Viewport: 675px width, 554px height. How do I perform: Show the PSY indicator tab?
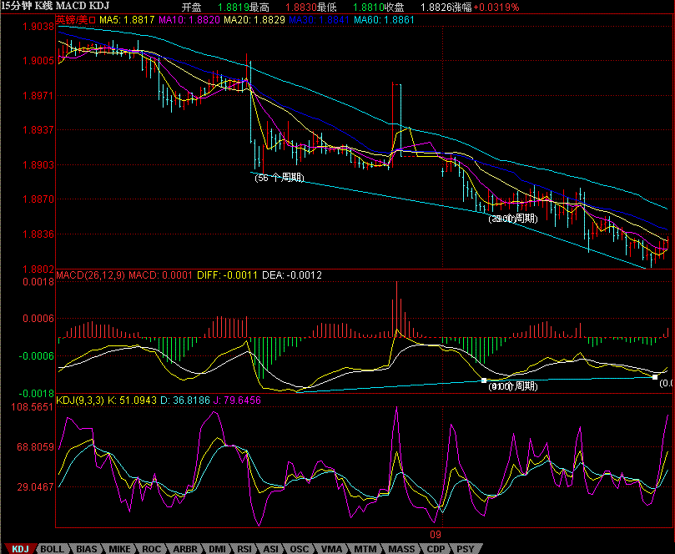click(466, 548)
